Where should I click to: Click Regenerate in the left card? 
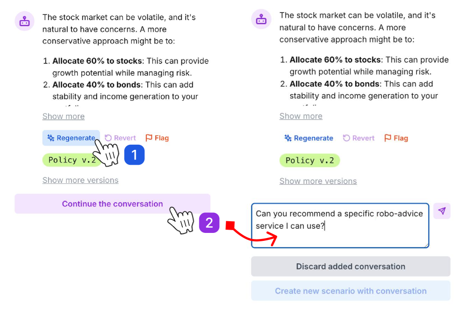(x=71, y=138)
